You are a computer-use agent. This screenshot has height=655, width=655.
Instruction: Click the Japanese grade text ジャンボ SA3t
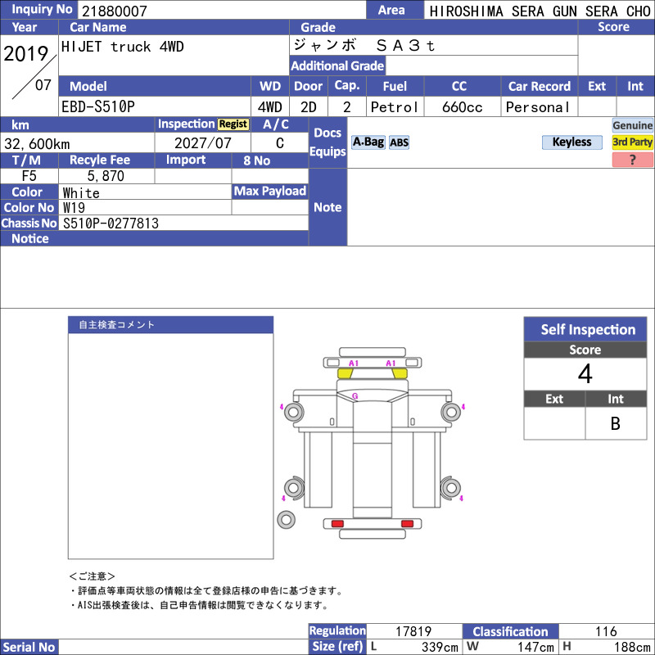[x=364, y=45]
